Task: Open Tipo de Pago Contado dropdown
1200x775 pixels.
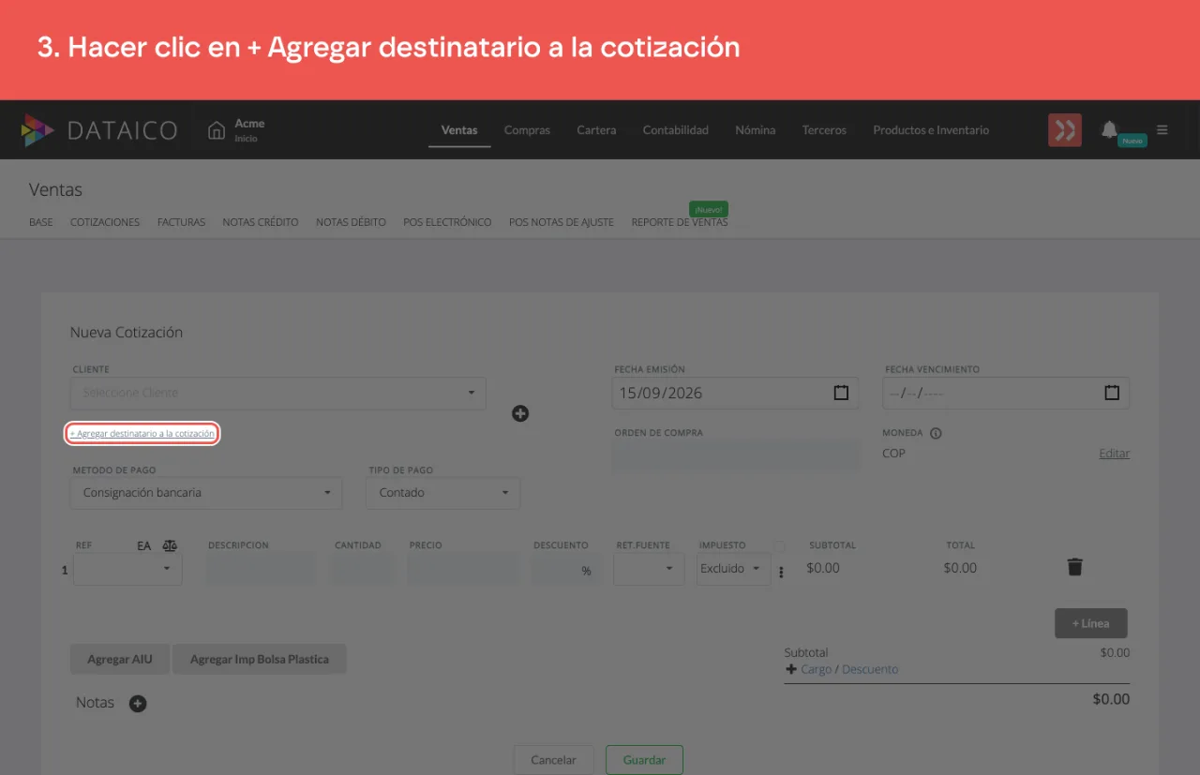Action: 442,493
